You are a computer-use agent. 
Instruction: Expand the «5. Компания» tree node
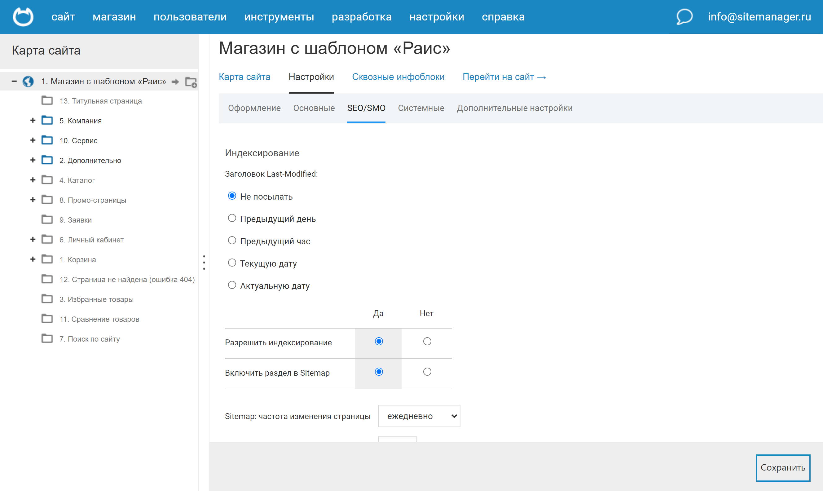(x=33, y=120)
